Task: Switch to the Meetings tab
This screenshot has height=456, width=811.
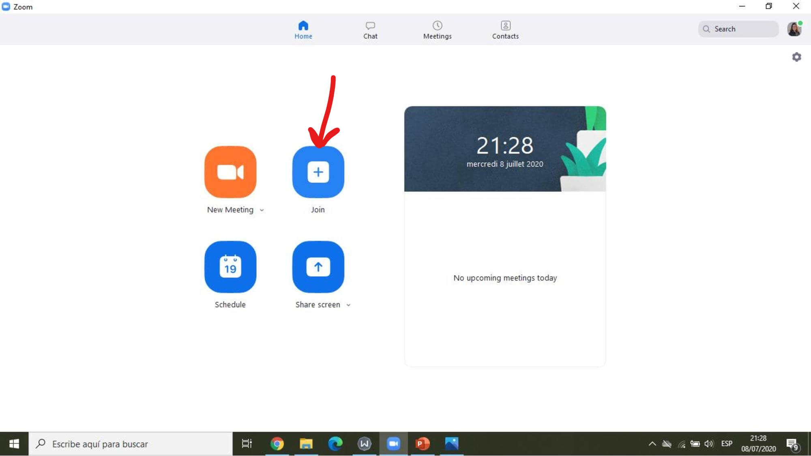Action: pos(437,30)
